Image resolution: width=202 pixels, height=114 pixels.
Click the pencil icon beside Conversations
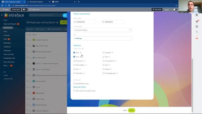click(x=116, y=61)
